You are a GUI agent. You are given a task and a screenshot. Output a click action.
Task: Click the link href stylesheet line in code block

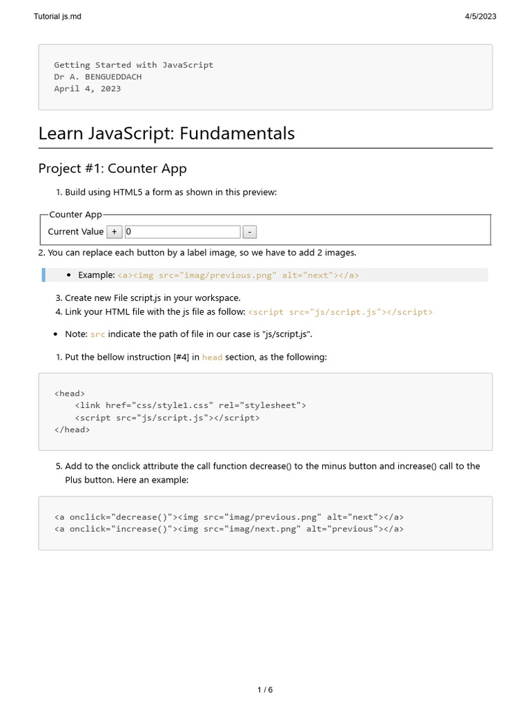click(190, 405)
